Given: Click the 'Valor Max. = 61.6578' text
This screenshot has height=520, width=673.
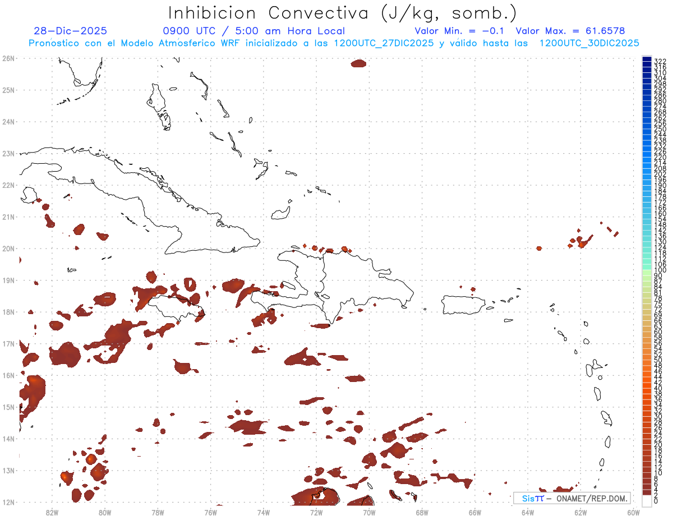Looking at the screenshot, I should tap(570, 31).
